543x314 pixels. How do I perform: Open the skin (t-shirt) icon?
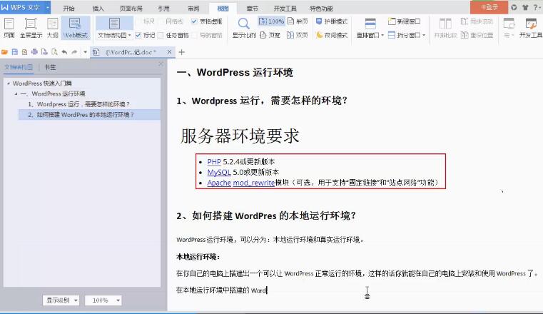pyautogui.click(x=525, y=7)
